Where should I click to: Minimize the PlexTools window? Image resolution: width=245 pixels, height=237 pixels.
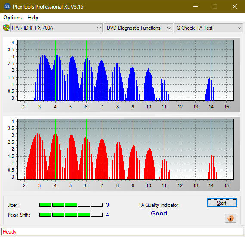tap(195, 6)
